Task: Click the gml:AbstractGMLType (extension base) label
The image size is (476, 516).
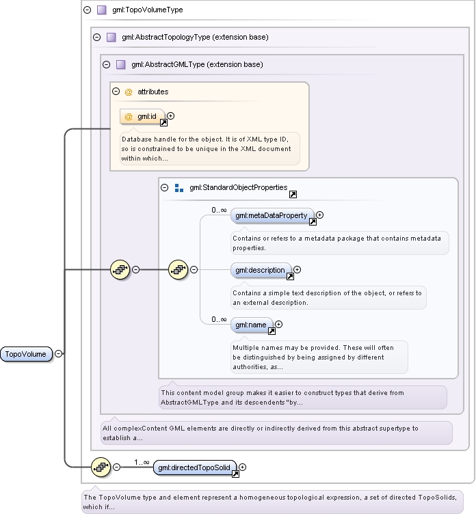Action: [x=198, y=64]
